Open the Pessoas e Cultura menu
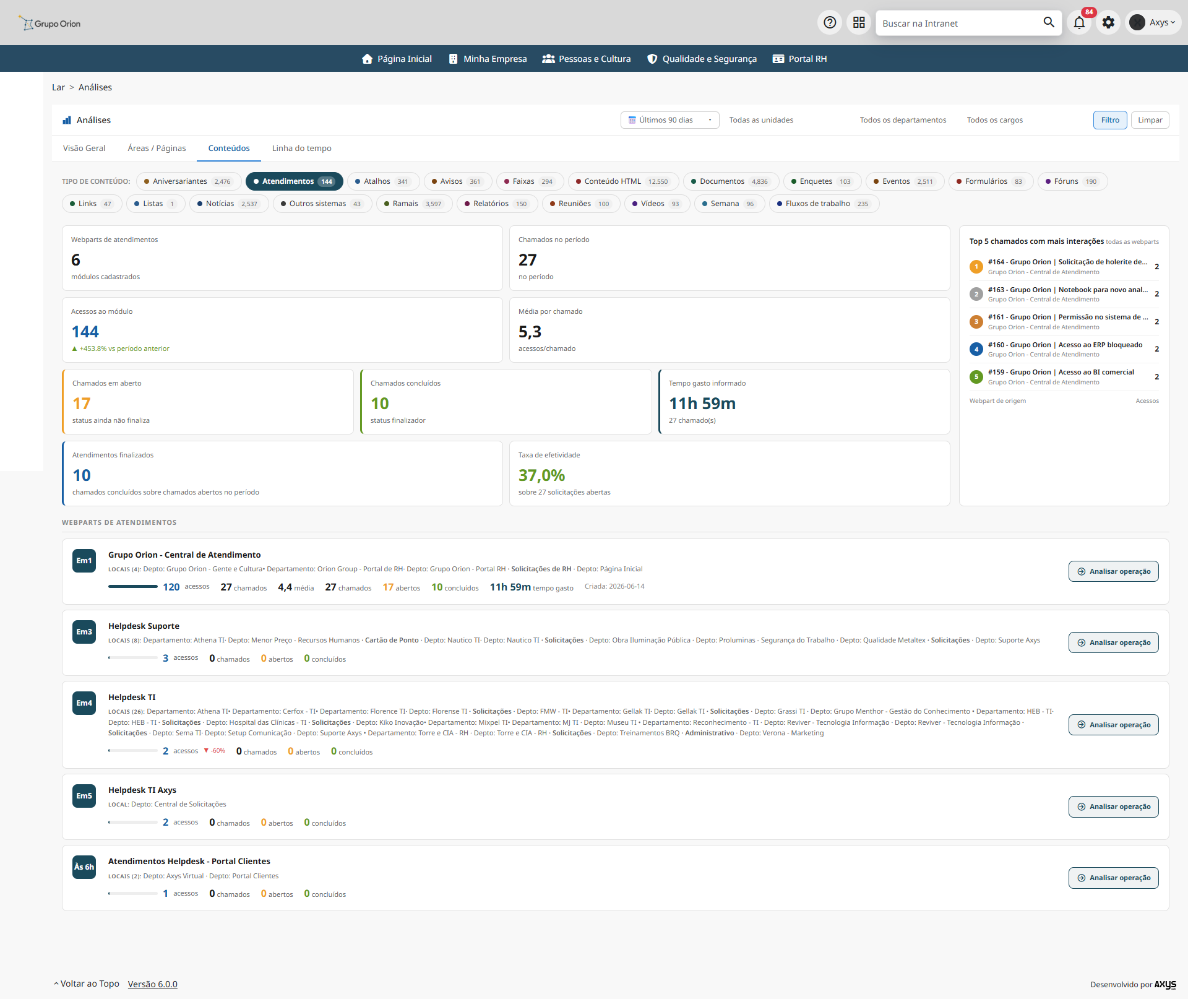Viewport: 1188px width, 999px height. [x=587, y=59]
